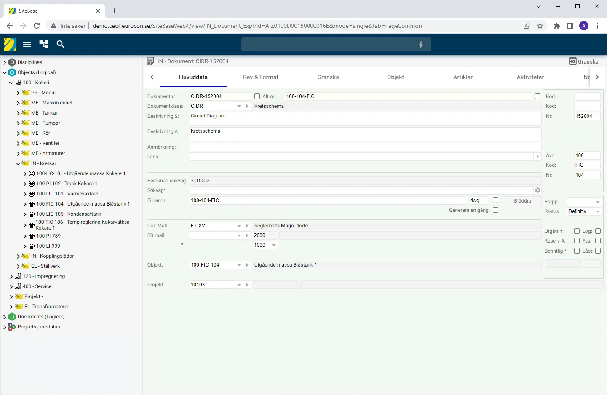The width and height of the screenshot is (607, 395).
Task: Open the Status Definitiv dropdown
Action: [598, 211]
